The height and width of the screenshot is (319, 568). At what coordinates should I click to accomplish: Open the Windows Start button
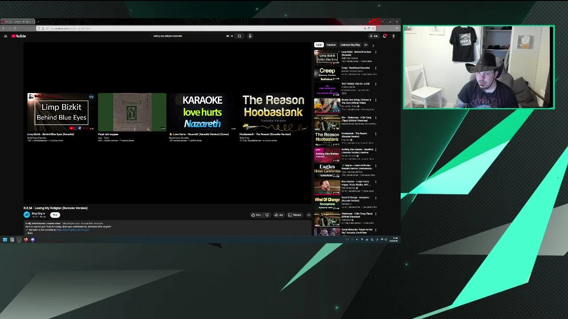click(x=5, y=240)
